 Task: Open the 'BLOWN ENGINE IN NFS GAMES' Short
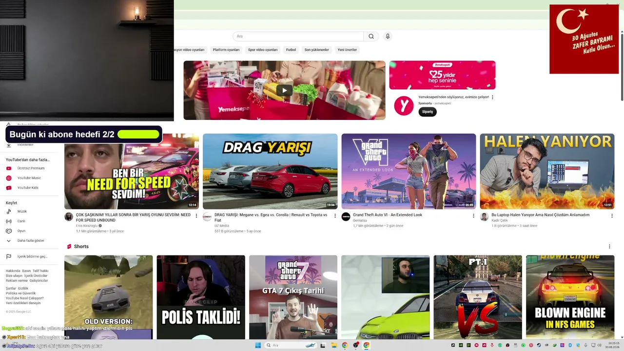[x=570, y=297]
